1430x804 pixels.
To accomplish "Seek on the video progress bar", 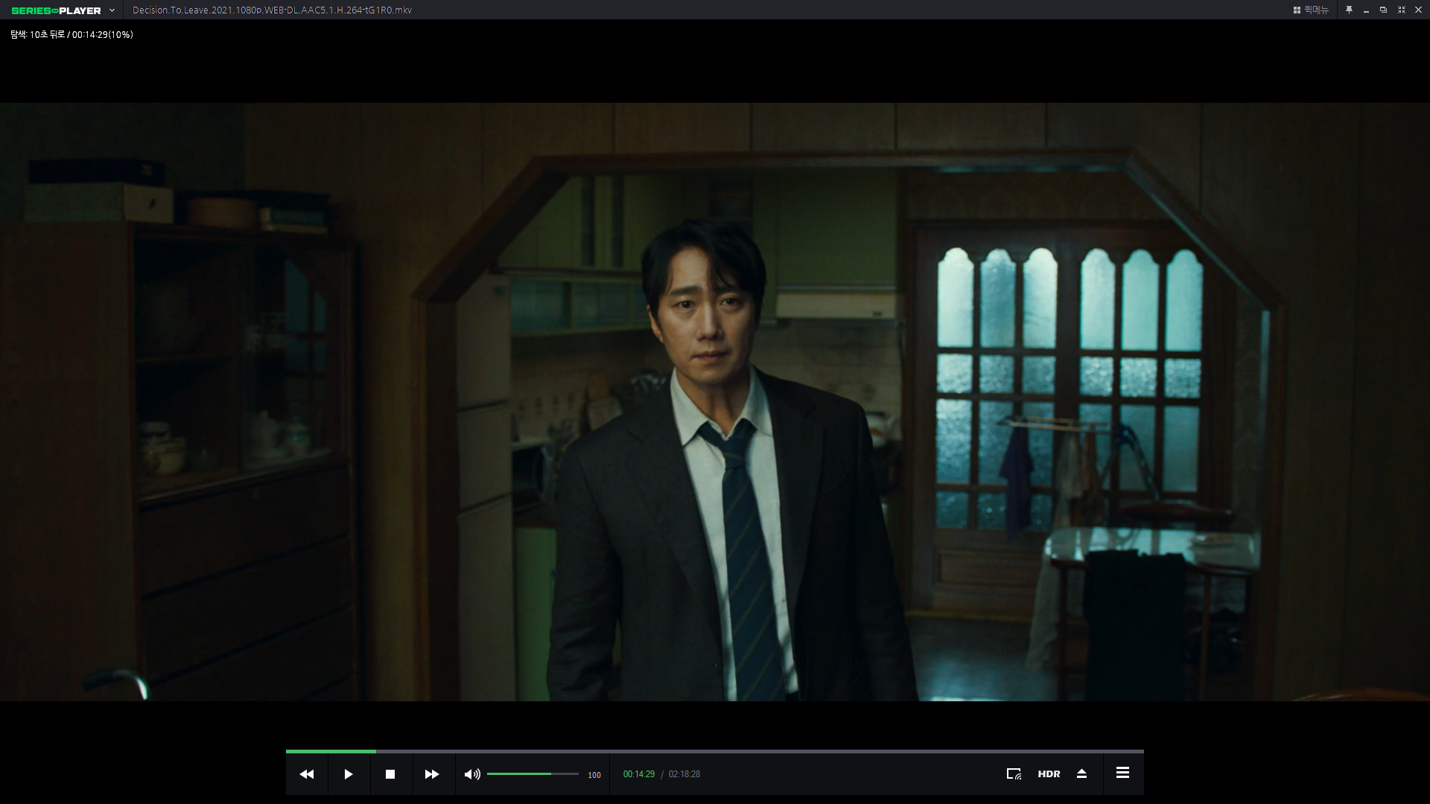I will tap(715, 751).
